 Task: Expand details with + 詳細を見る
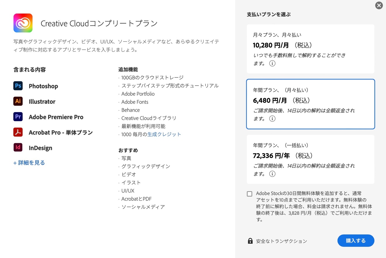pyautogui.click(x=29, y=163)
